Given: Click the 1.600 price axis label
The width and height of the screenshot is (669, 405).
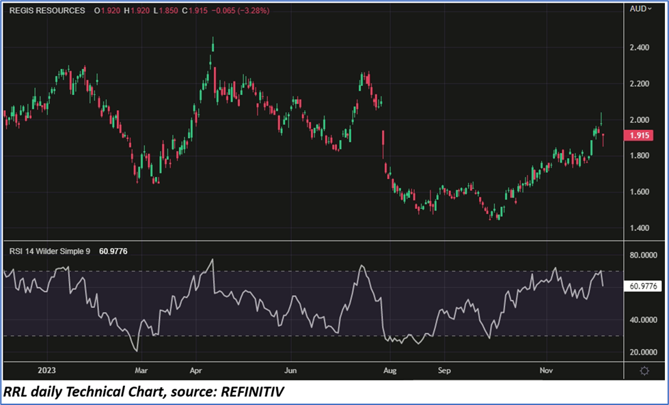Looking at the screenshot, I should click(639, 192).
